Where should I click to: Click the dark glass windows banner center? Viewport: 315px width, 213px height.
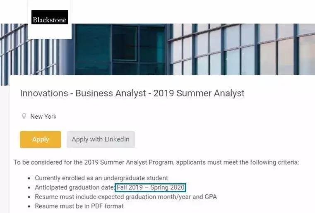[124, 50]
